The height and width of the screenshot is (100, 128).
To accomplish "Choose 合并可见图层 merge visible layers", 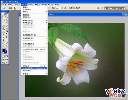I will click(x=34, y=68).
